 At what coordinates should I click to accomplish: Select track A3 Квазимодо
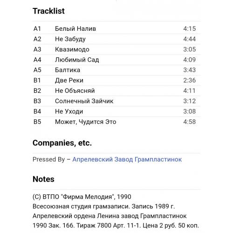coord(116,49)
